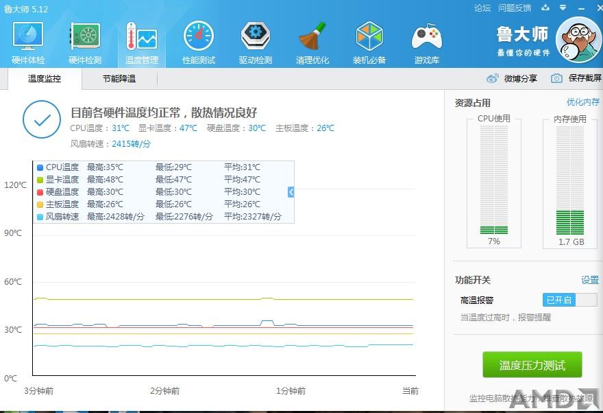Image resolution: width=603 pixels, height=413 pixels.
Task: Open 硬件体检 hardware checkup icon
Action: coord(28,36)
